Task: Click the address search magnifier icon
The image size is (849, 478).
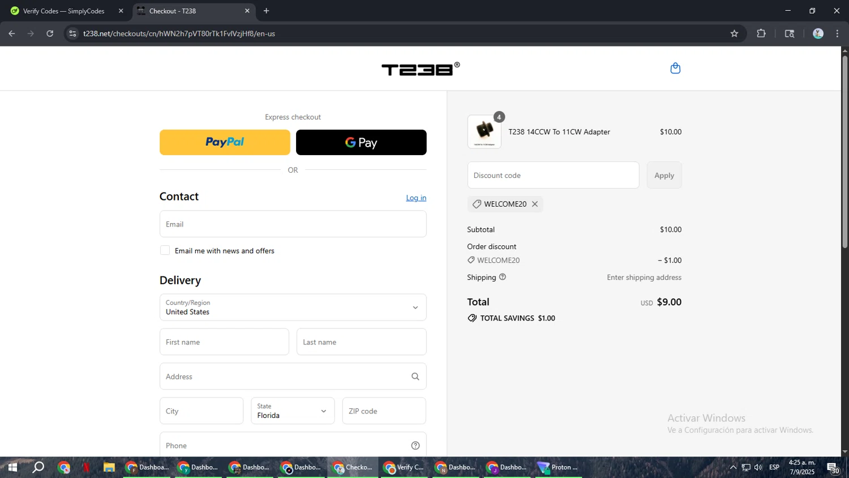Action: (415, 377)
